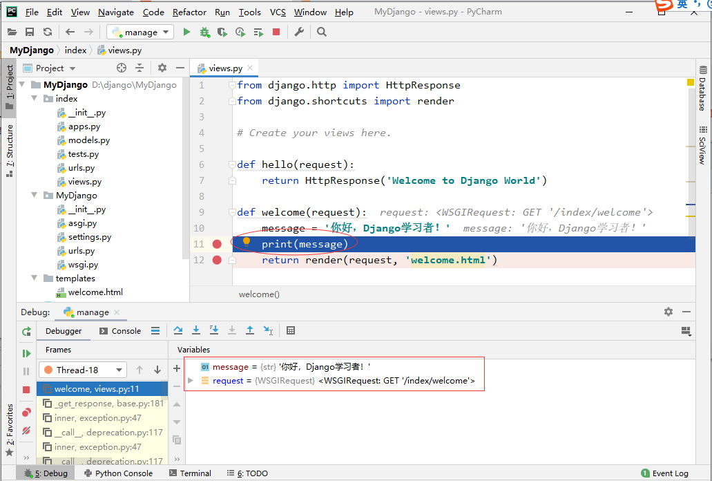
Task: Resume Program in Debug panel
Action: (x=26, y=353)
